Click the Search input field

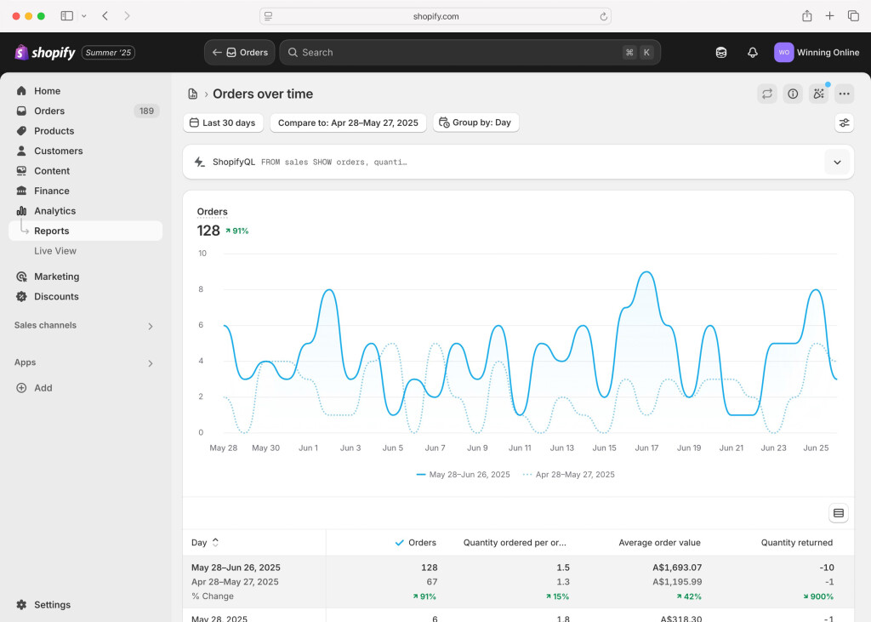[451, 53]
